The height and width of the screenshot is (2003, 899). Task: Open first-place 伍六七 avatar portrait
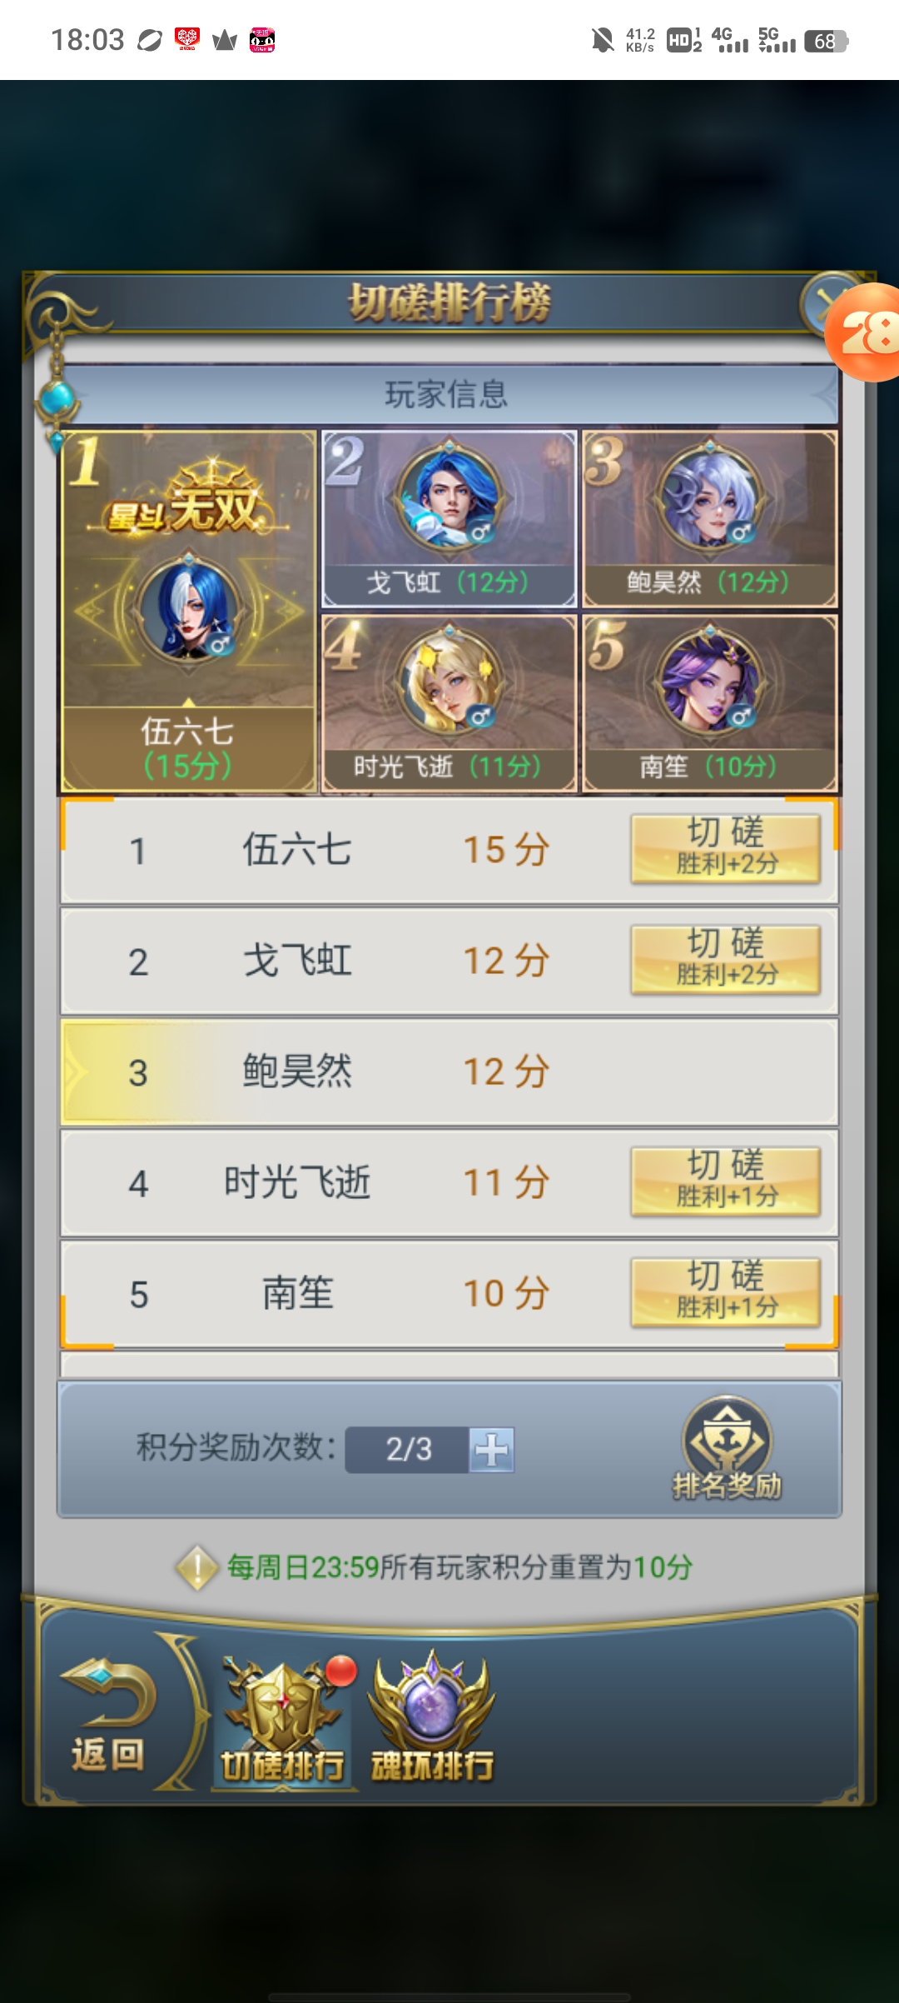point(190,610)
